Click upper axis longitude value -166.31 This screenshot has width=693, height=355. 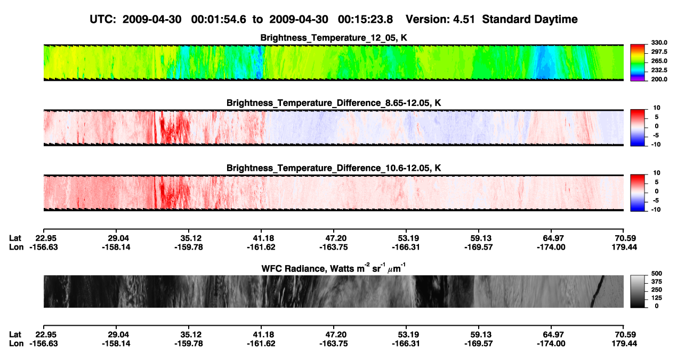[406, 247]
